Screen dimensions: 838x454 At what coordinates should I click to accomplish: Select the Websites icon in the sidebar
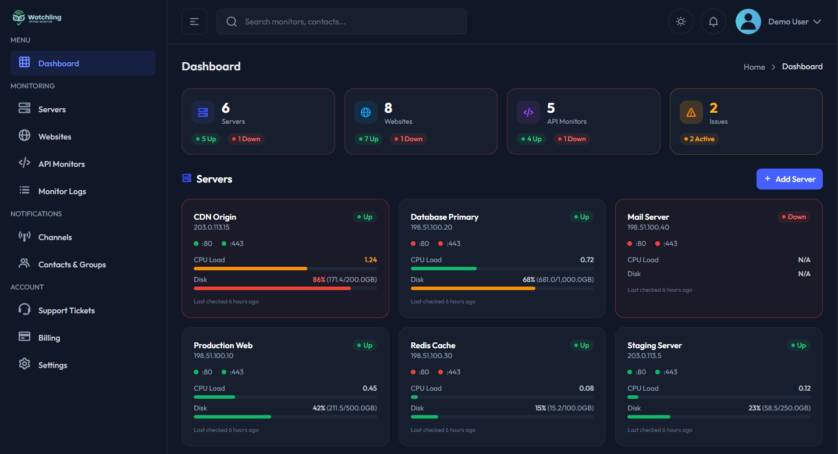24,136
